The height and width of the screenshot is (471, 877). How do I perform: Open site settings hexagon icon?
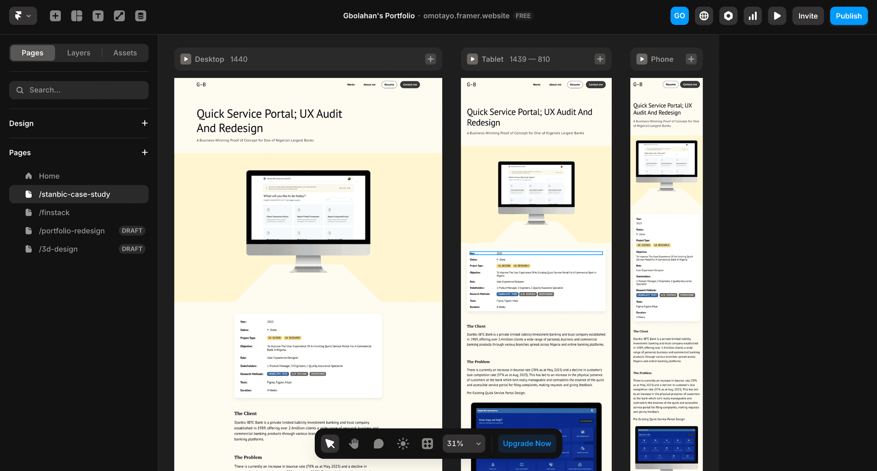(x=729, y=16)
